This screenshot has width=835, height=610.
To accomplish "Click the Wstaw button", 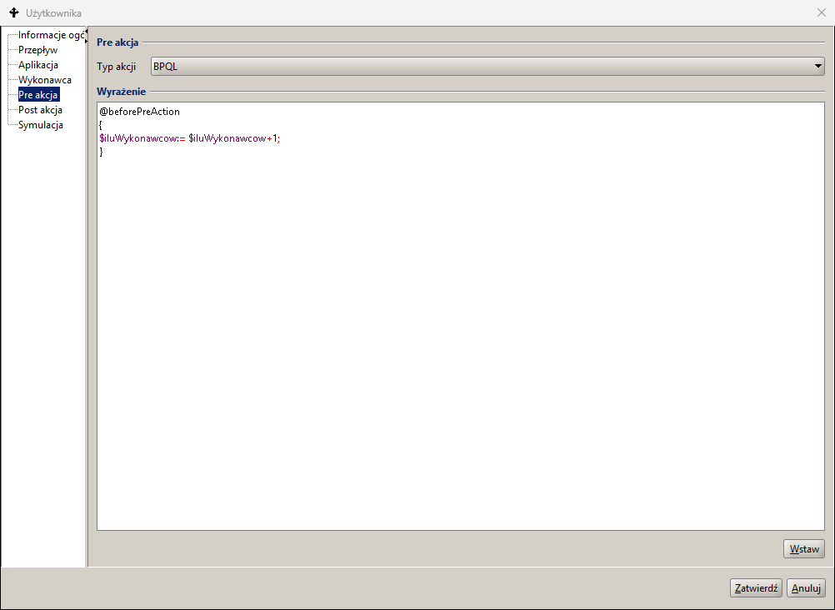I will [x=804, y=548].
